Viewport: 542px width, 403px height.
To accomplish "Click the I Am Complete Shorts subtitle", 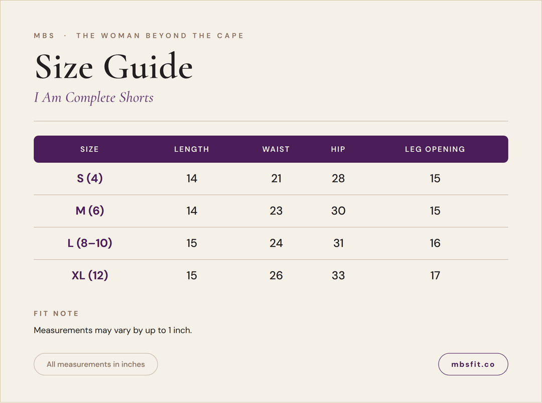I will (94, 97).
